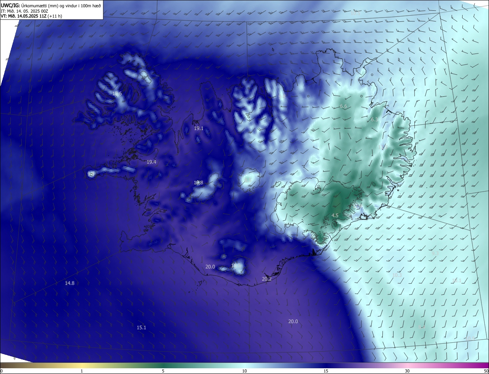Screen dimensions: 489x374
Task: Click the colorbar tick label '0'
Action: tap(2, 371)
